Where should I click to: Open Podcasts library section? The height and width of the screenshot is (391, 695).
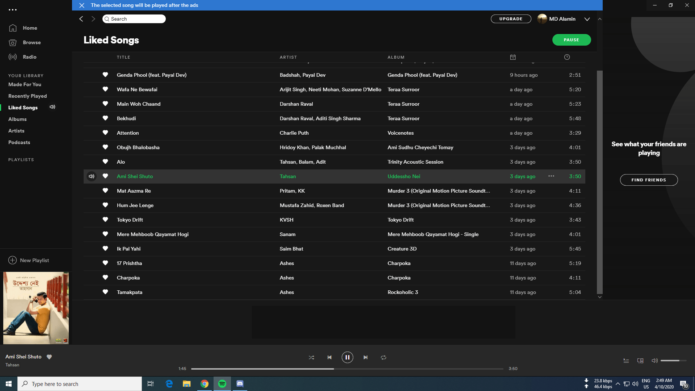19,142
